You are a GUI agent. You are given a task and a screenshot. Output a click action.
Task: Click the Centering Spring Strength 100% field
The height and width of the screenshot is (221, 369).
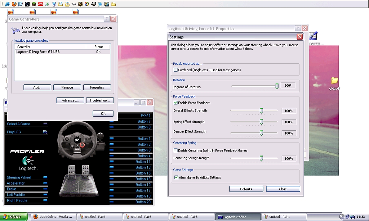click(x=289, y=158)
